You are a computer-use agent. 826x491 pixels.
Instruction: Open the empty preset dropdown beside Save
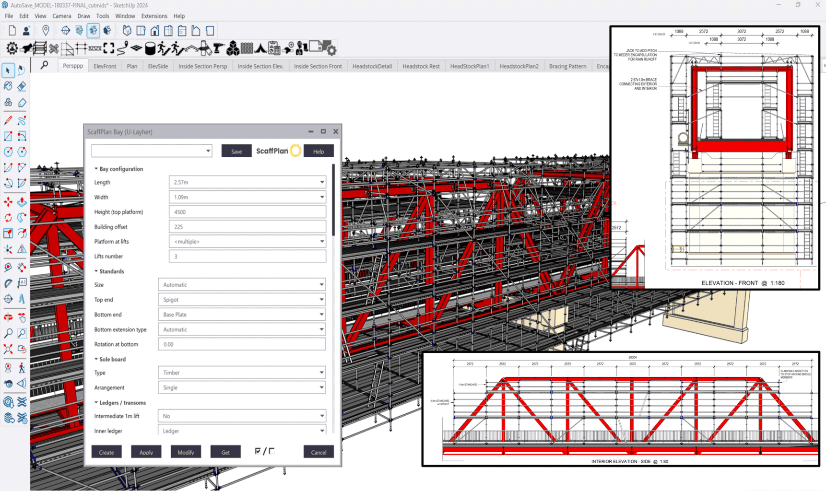click(152, 151)
